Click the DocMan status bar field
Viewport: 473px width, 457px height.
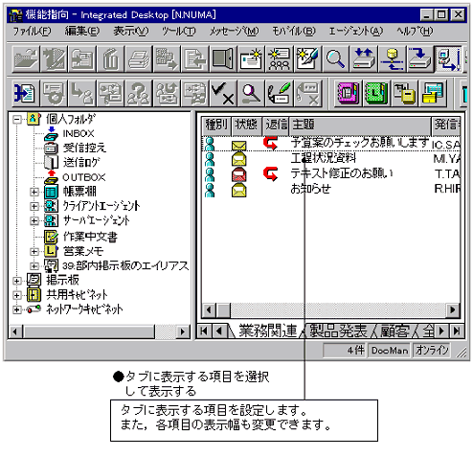pos(390,351)
